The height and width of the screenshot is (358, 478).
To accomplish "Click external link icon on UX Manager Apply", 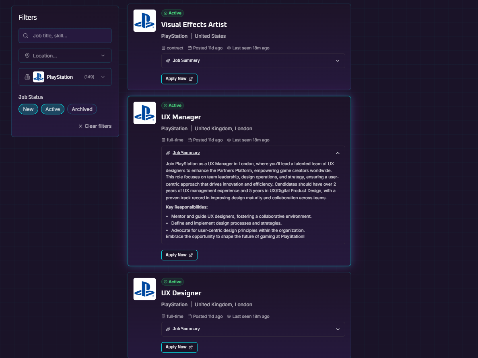I will pyautogui.click(x=191, y=255).
